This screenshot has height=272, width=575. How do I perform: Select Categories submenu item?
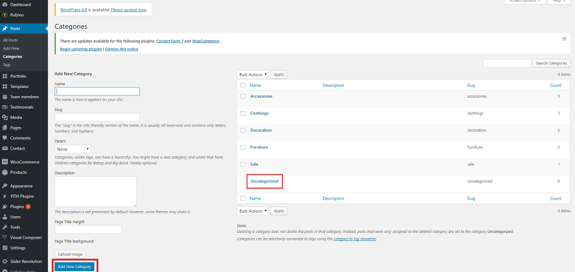pos(13,56)
